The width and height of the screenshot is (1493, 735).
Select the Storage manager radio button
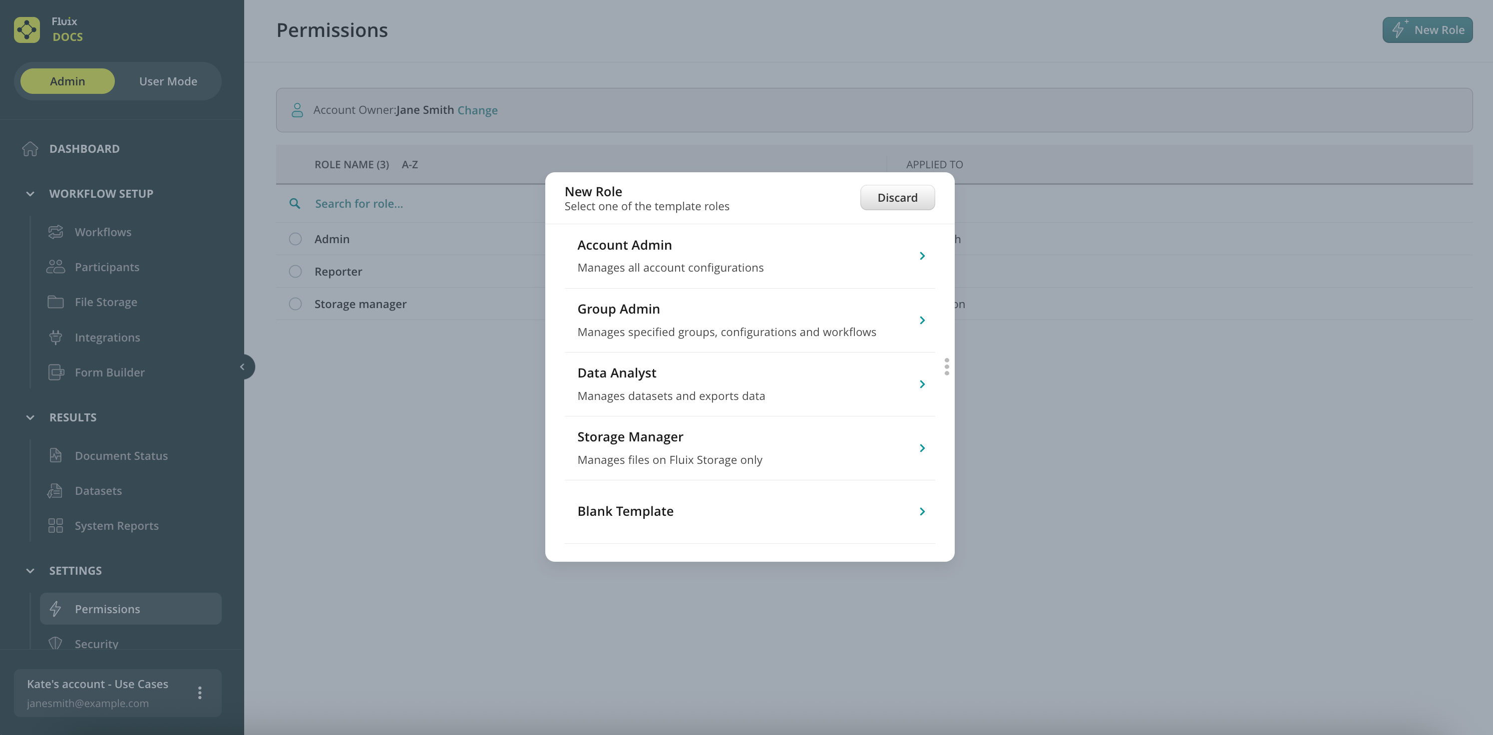[295, 304]
